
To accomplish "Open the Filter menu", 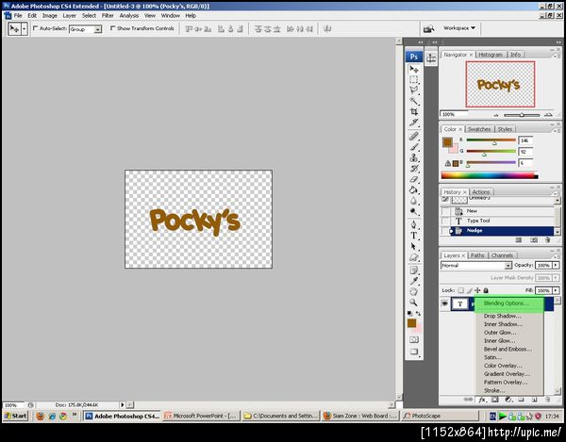I will pyautogui.click(x=108, y=15).
